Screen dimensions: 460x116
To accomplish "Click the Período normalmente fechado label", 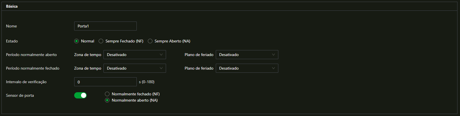I will [x=33, y=68].
